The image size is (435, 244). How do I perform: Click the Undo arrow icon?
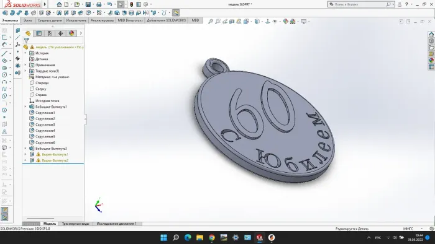click(x=109, y=4)
